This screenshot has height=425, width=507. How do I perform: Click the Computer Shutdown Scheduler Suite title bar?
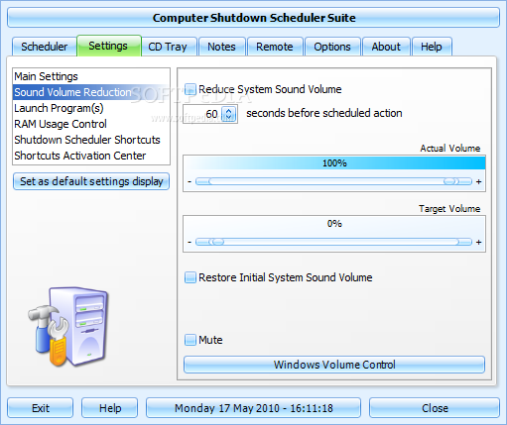pyautogui.click(x=253, y=18)
